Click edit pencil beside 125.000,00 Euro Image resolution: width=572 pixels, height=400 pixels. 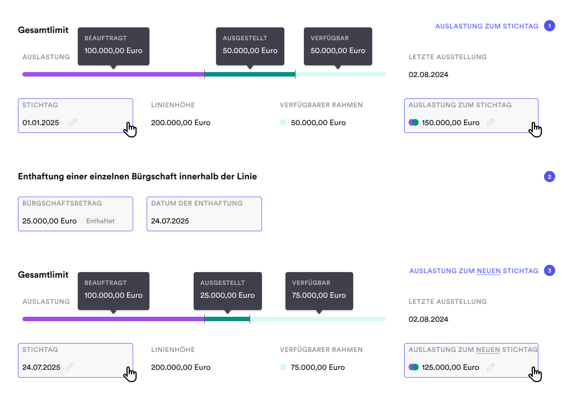click(x=490, y=367)
